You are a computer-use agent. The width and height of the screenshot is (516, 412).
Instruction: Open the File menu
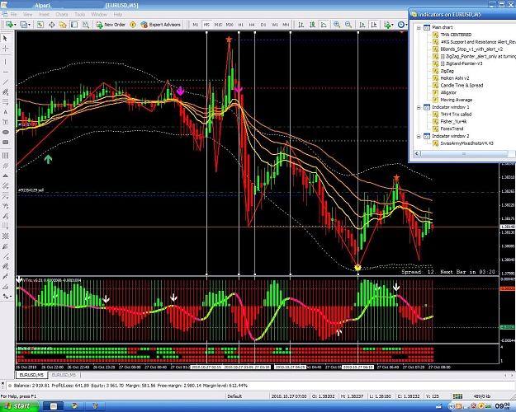(x=13, y=15)
